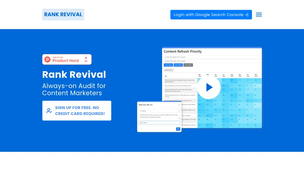This screenshot has width=304, height=171.
Task: Click the Hide this URL popup image
Action: [159, 116]
